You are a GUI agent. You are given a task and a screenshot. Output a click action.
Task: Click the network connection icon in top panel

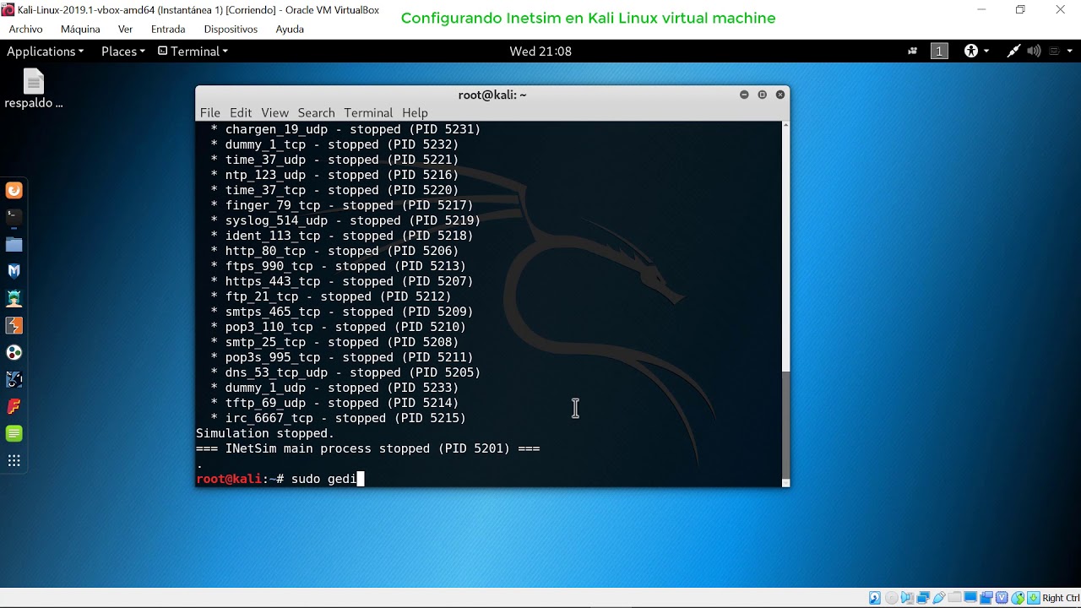pyautogui.click(x=1013, y=52)
